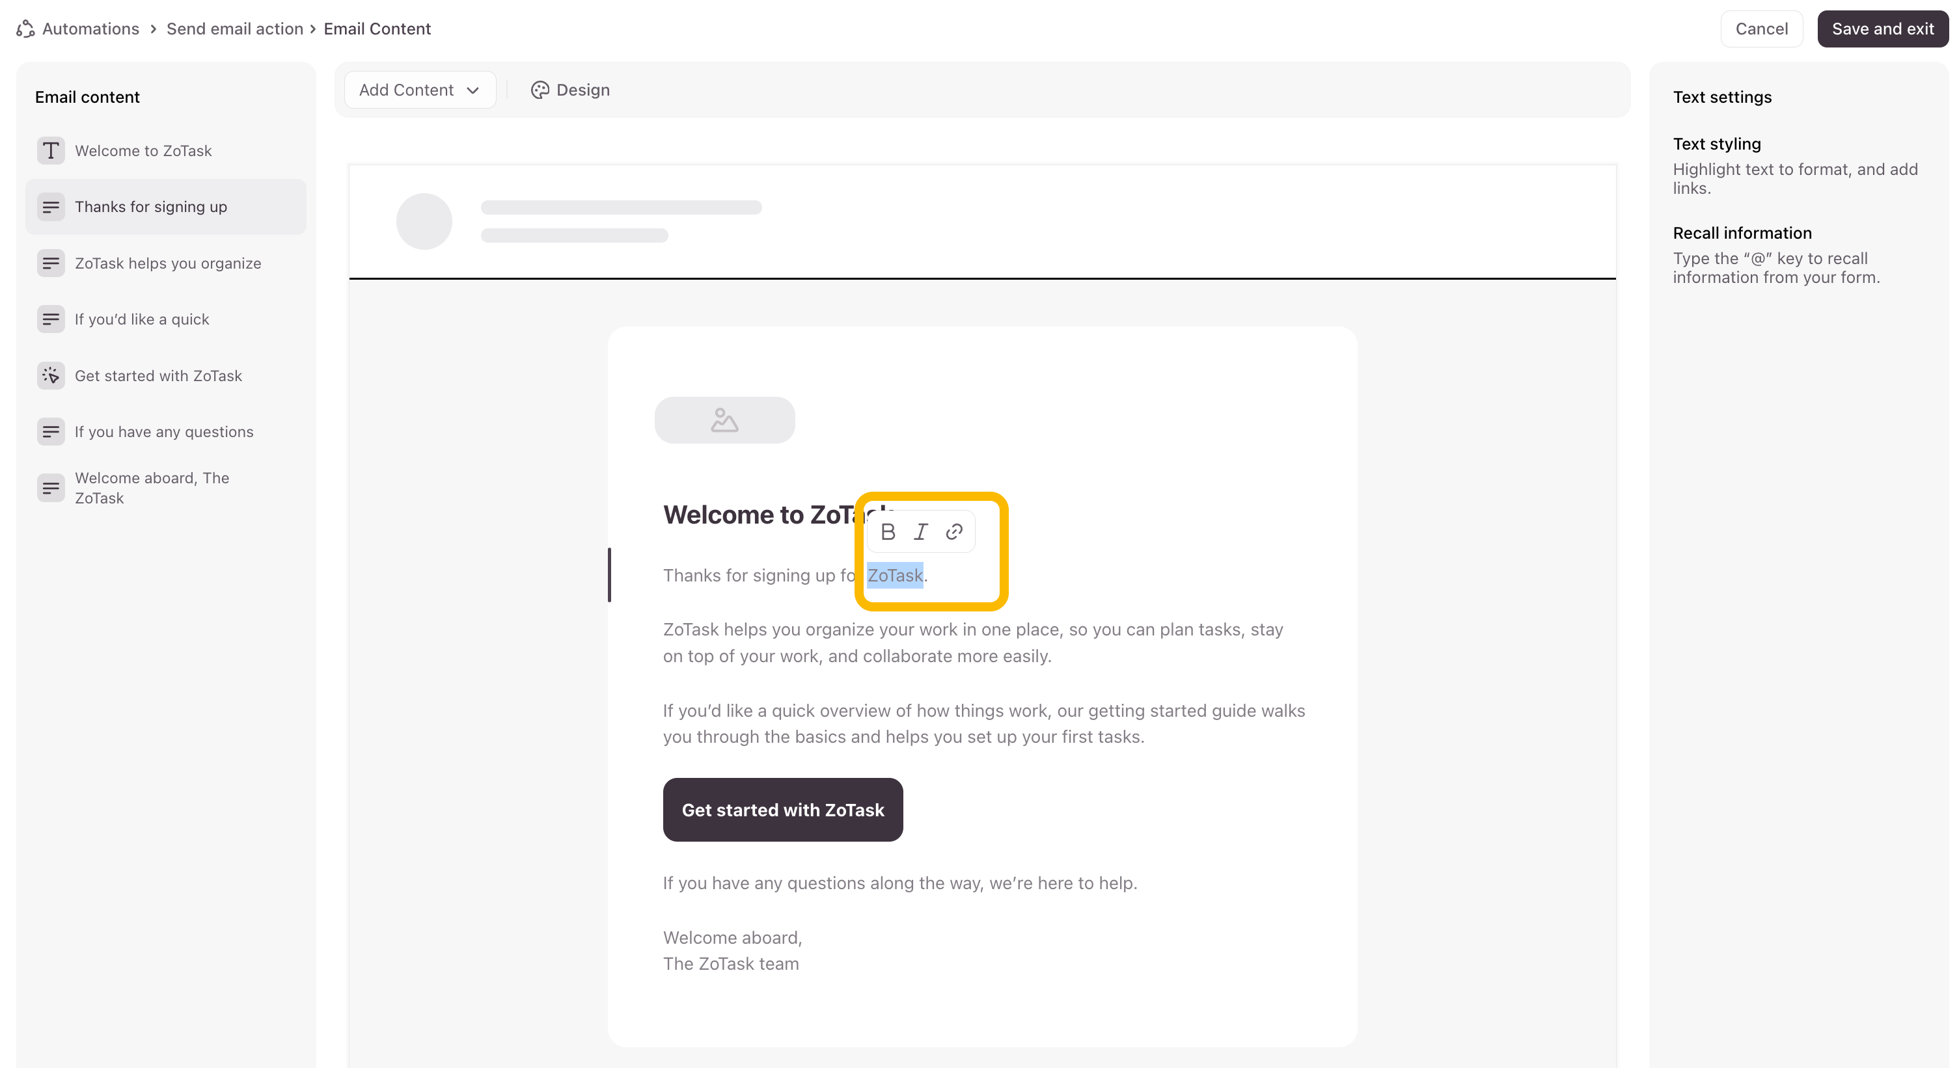Click the 'Get started with ZoTask' email button
The image size is (1959, 1068).
(x=782, y=810)
